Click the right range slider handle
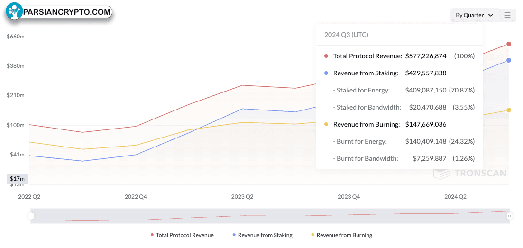Screen dimensions: 523x248 point(510,216)
